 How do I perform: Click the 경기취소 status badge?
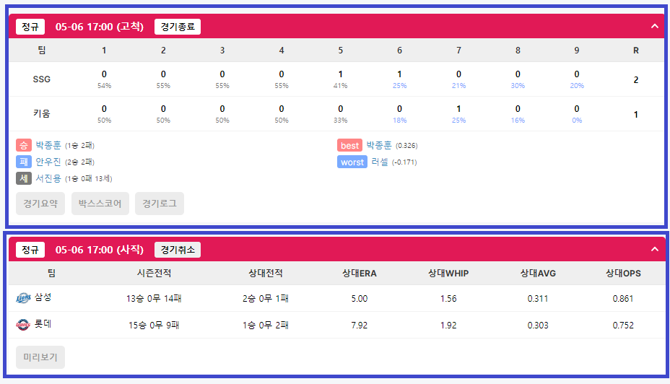coord(178,250)
